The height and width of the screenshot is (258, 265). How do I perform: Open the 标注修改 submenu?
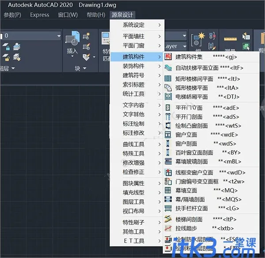point(137,133)
